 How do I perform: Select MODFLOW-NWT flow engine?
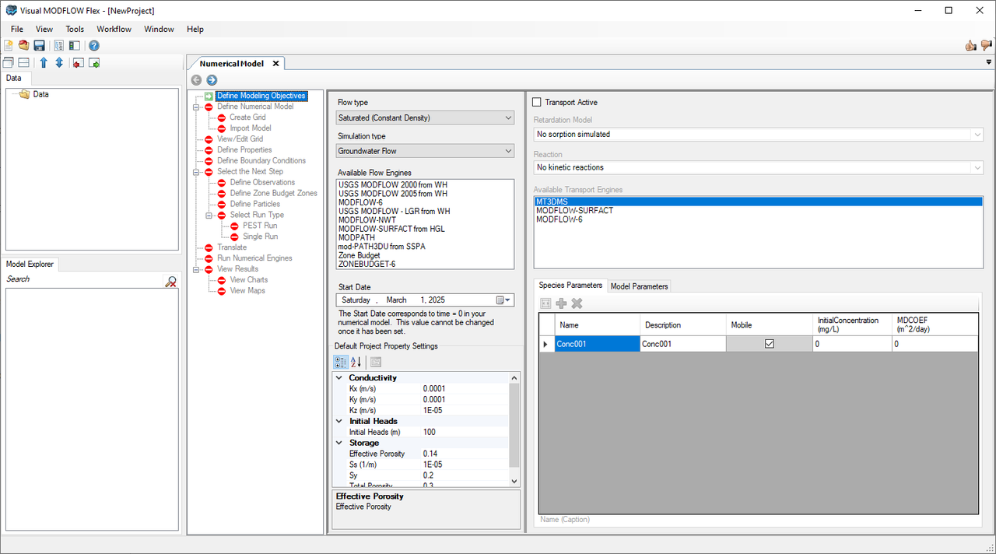click(366, 220)
